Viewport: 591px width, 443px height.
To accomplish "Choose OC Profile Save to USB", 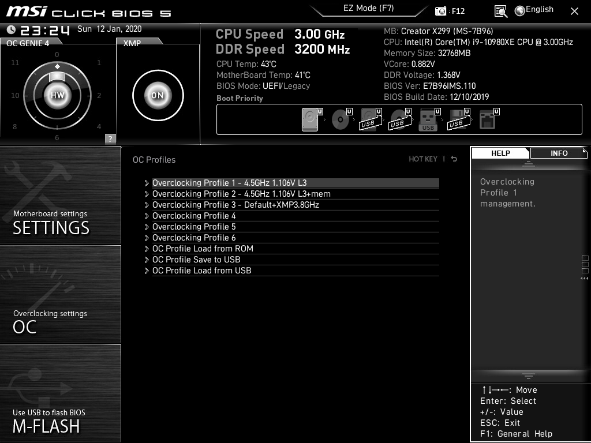I will tap(295, 259).
